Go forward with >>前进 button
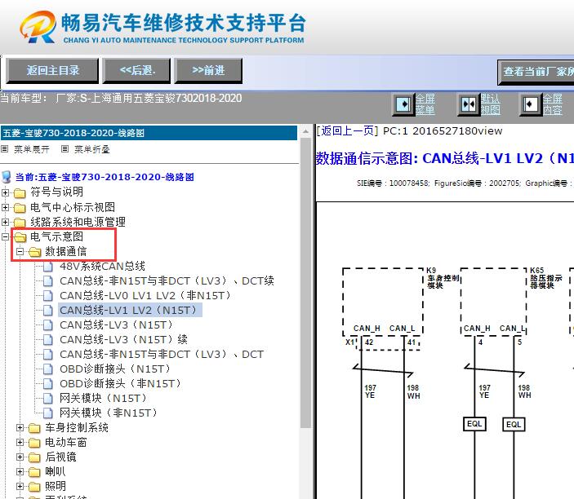Screen dimensions: 574x499 pos(208,71)
